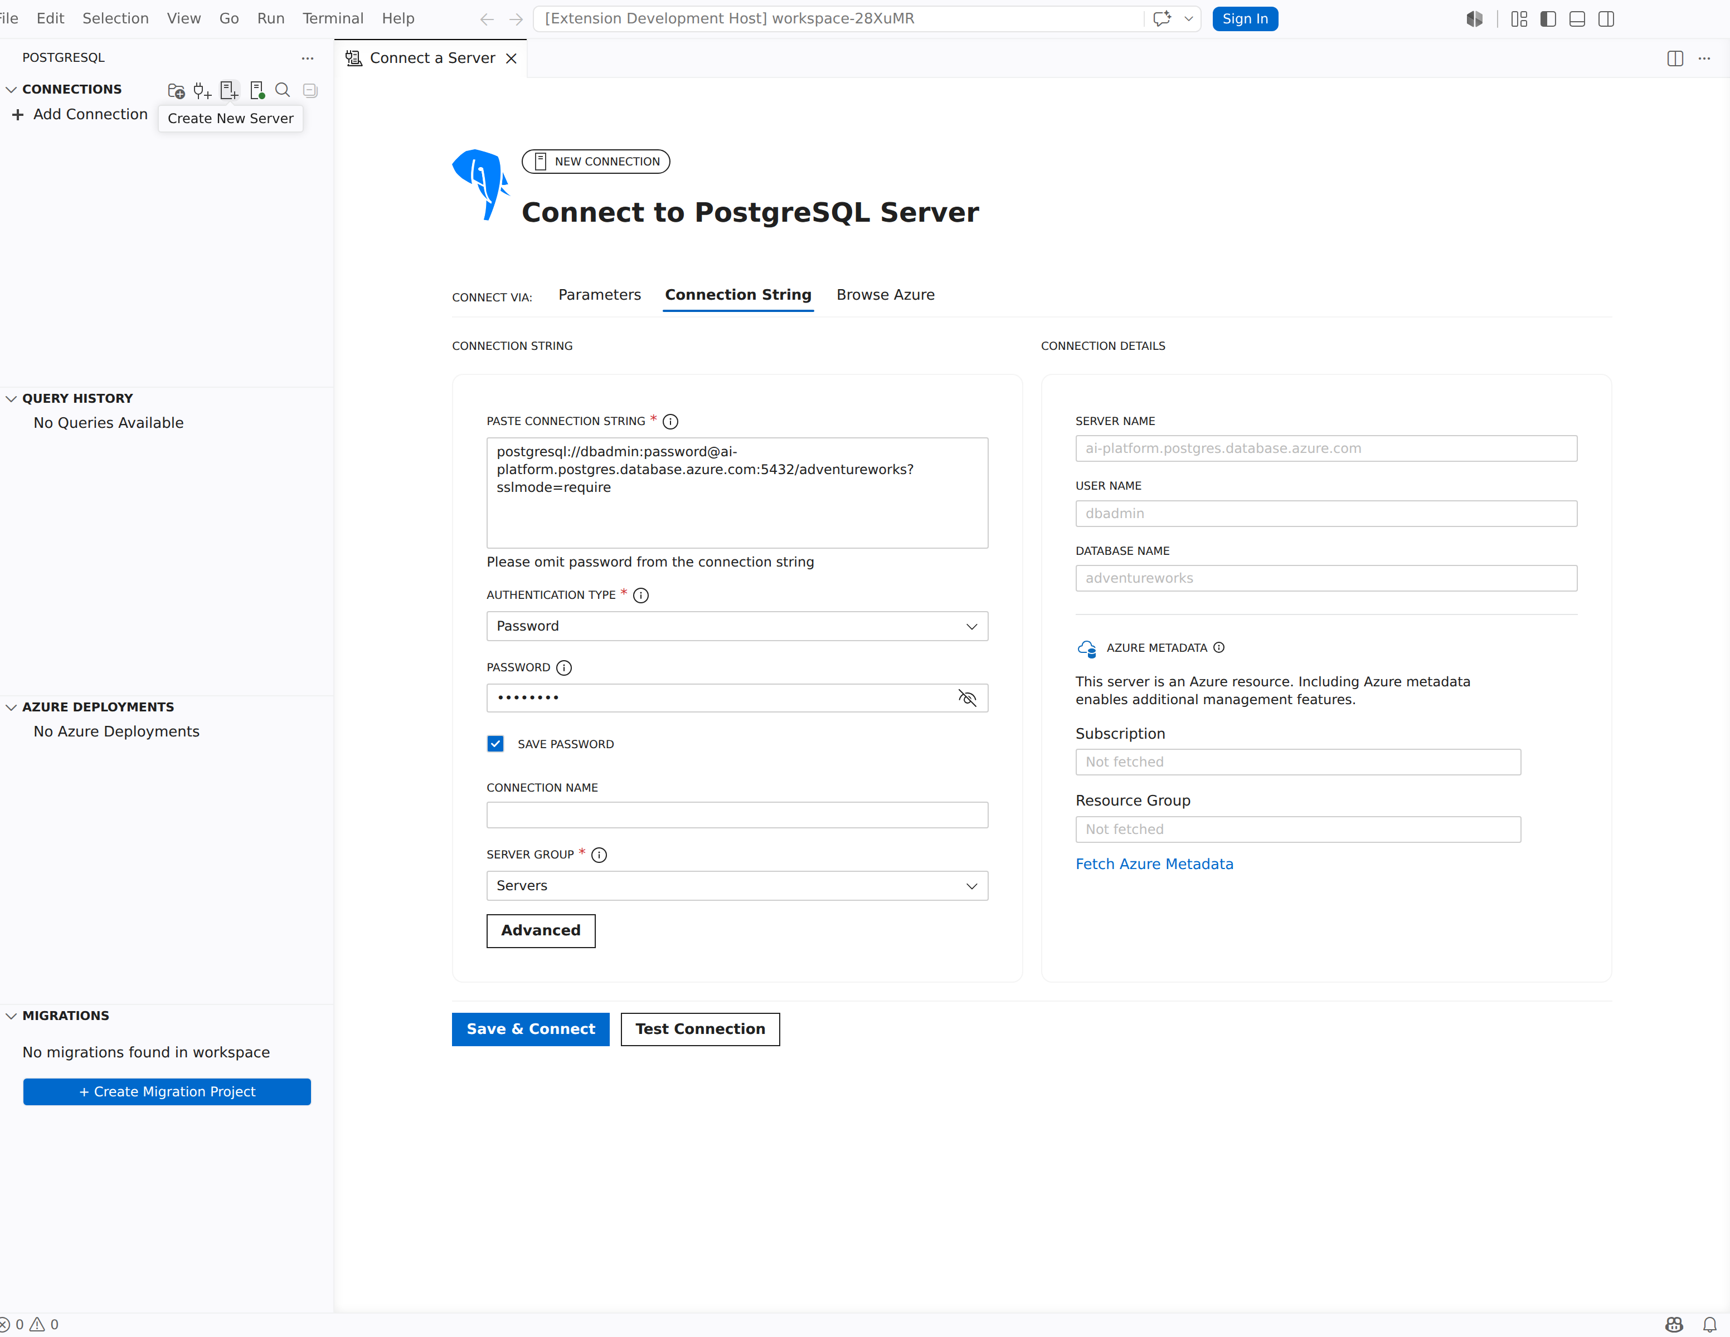This screenshot has height=1337, width=1730.
Task: Click the Resource Group field
Action: coord(1298,829)
